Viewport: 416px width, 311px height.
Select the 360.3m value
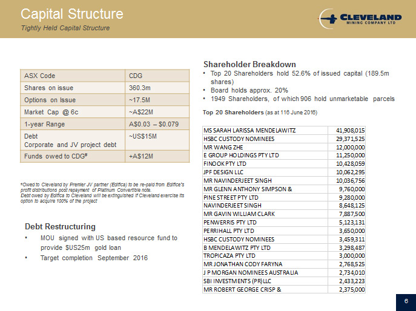(140, 88)
